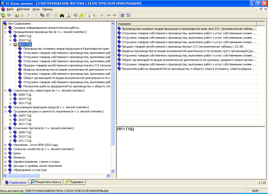
Task: Open the Файл menu
Action: (10, 9)
